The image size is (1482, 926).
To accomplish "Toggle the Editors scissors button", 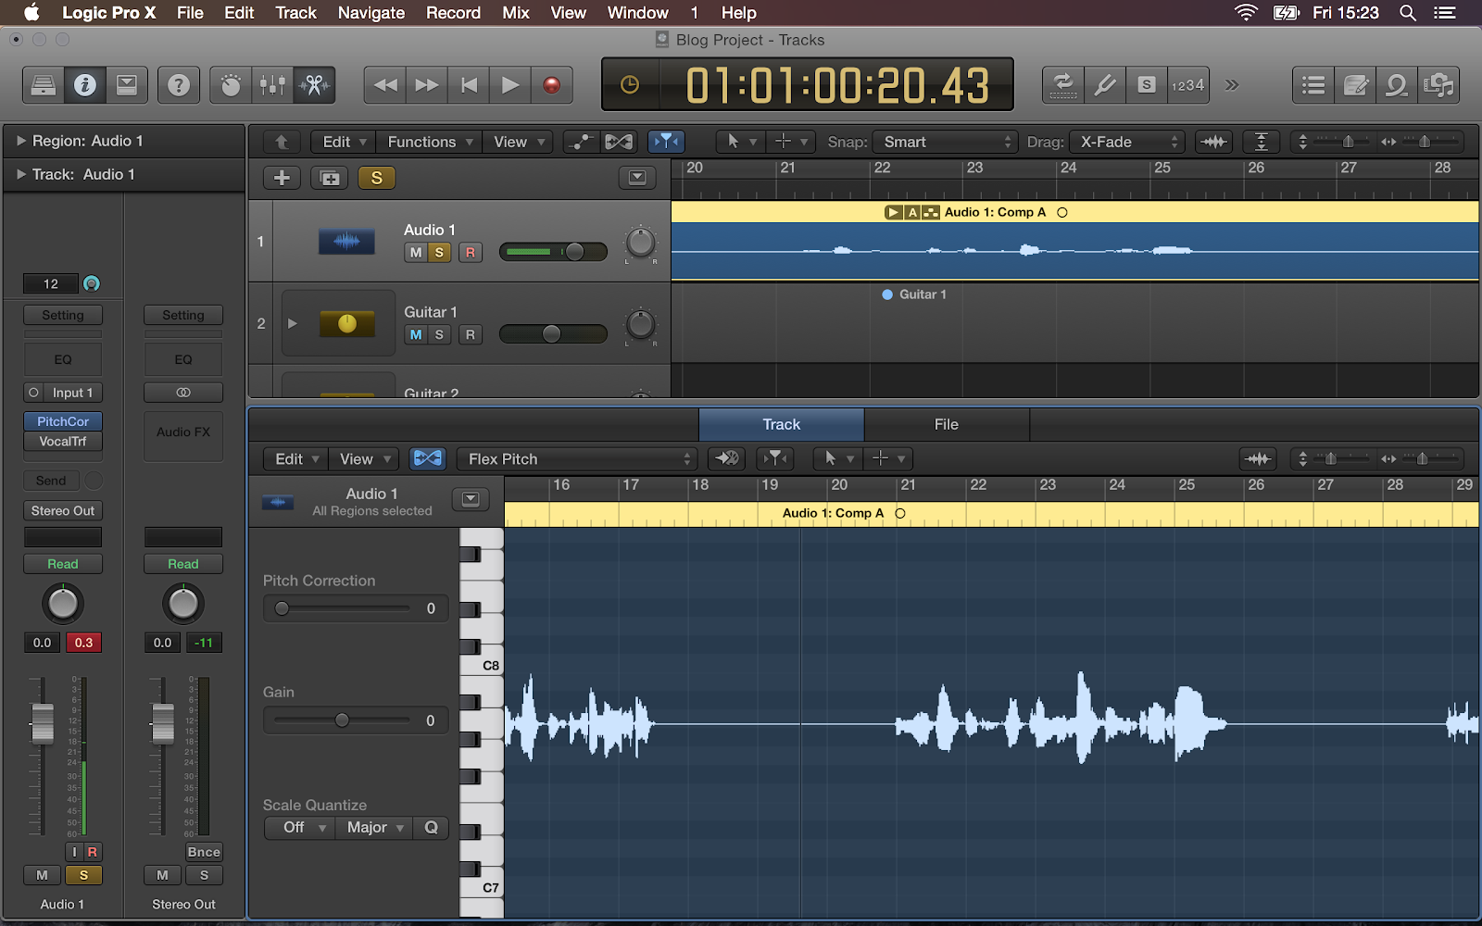I will (314, 85).
